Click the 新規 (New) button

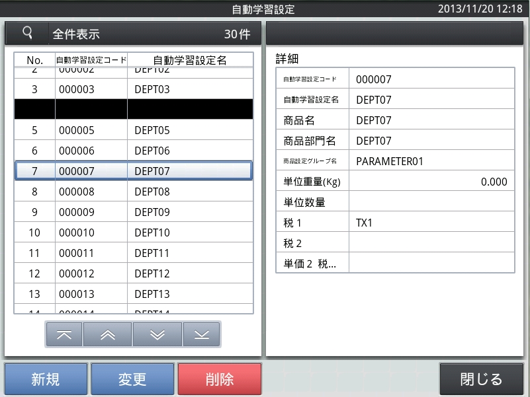point(46,379)
